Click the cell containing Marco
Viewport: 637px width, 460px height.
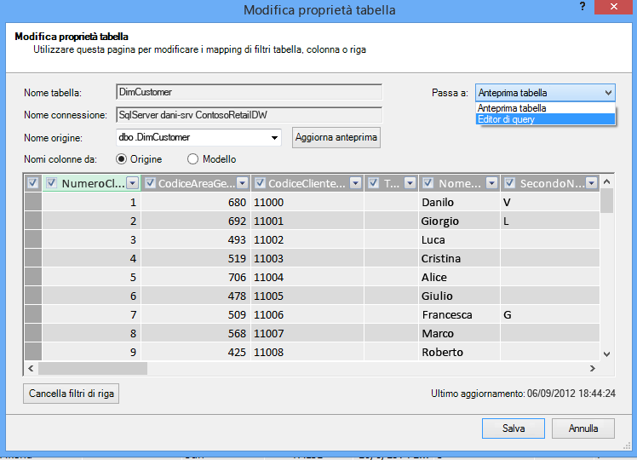tap(459, 333)
